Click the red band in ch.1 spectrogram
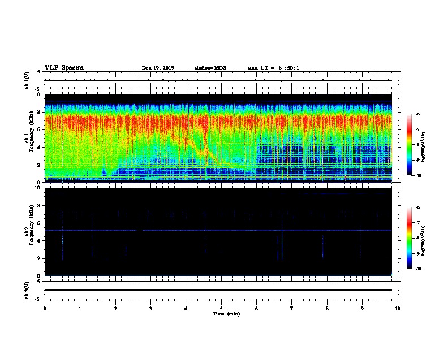Image resolution: width=448 pixels, height=346 pixels. point(218,122)
